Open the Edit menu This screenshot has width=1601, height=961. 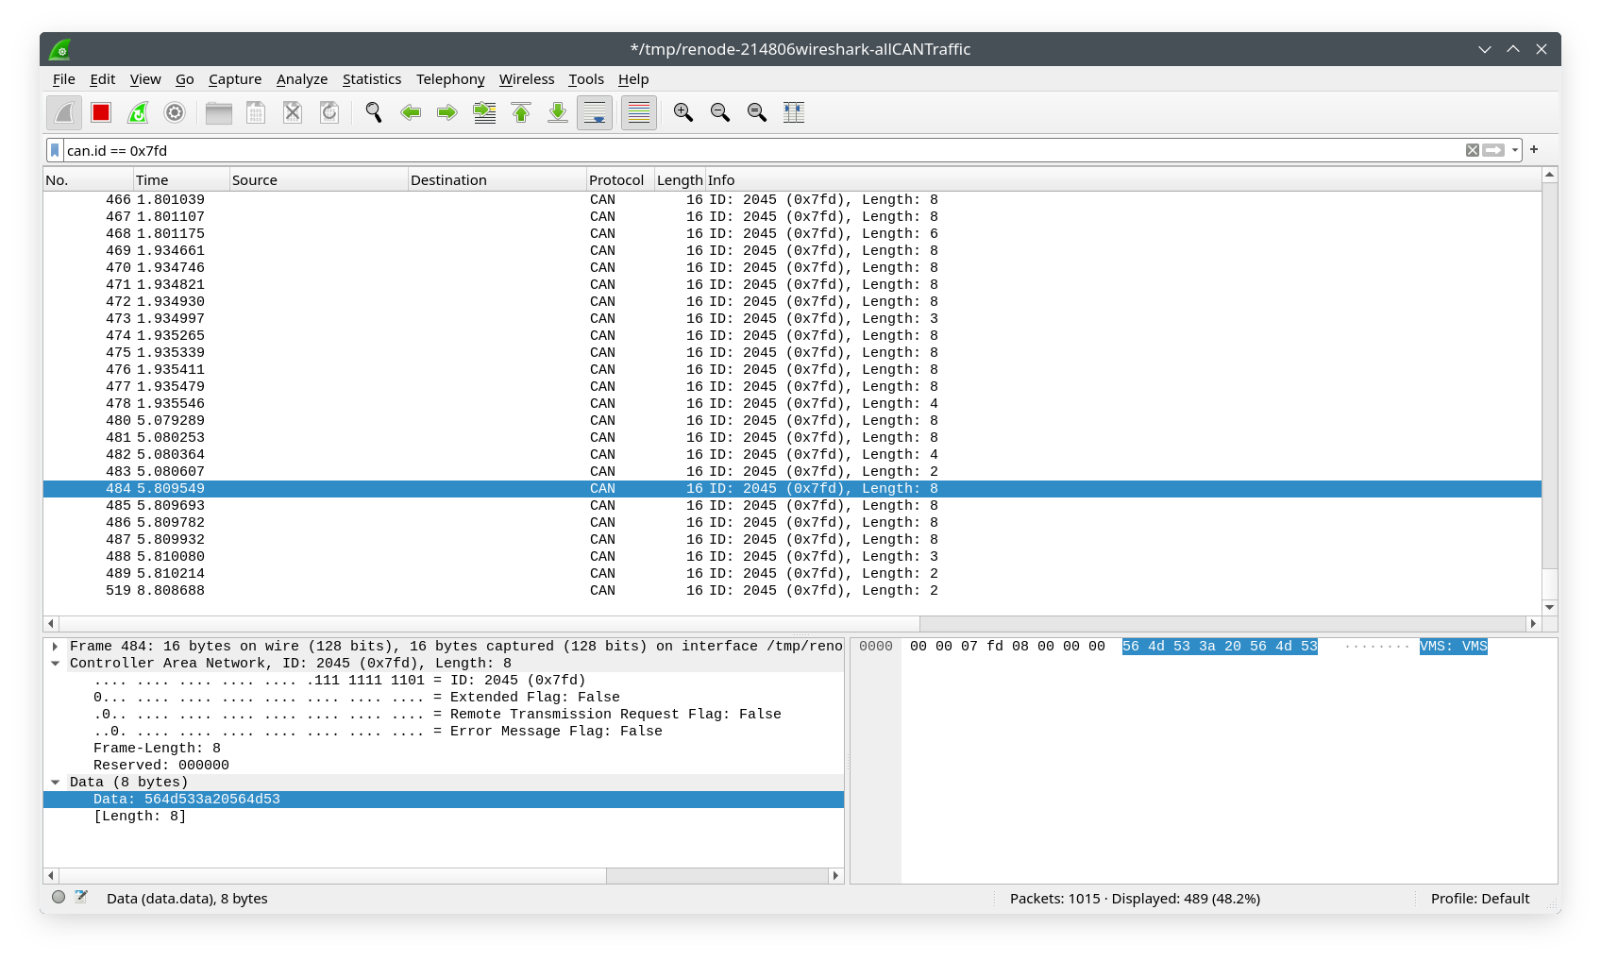pyautogui.click(x=102, y=79)
